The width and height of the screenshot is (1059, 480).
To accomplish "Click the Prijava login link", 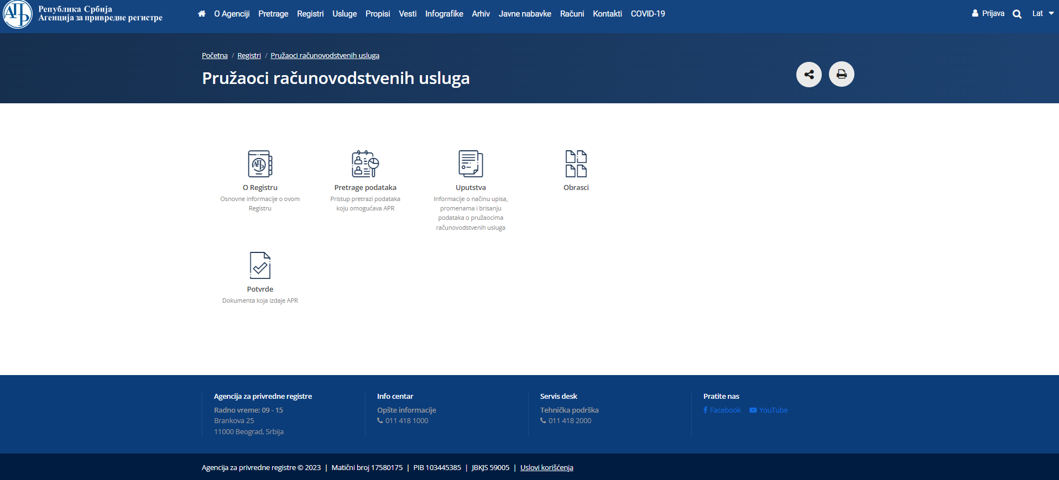I will [988, 14].
